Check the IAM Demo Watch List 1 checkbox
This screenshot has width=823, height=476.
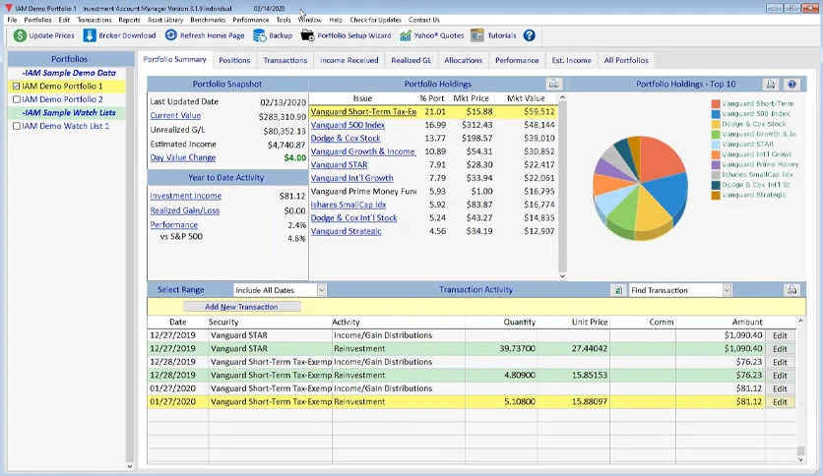coord(17,126)
